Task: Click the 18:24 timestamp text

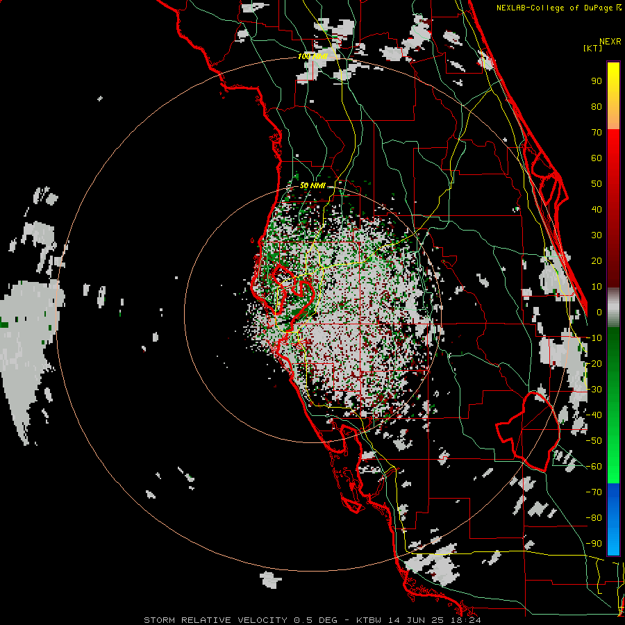Action: tap(465, 620)
